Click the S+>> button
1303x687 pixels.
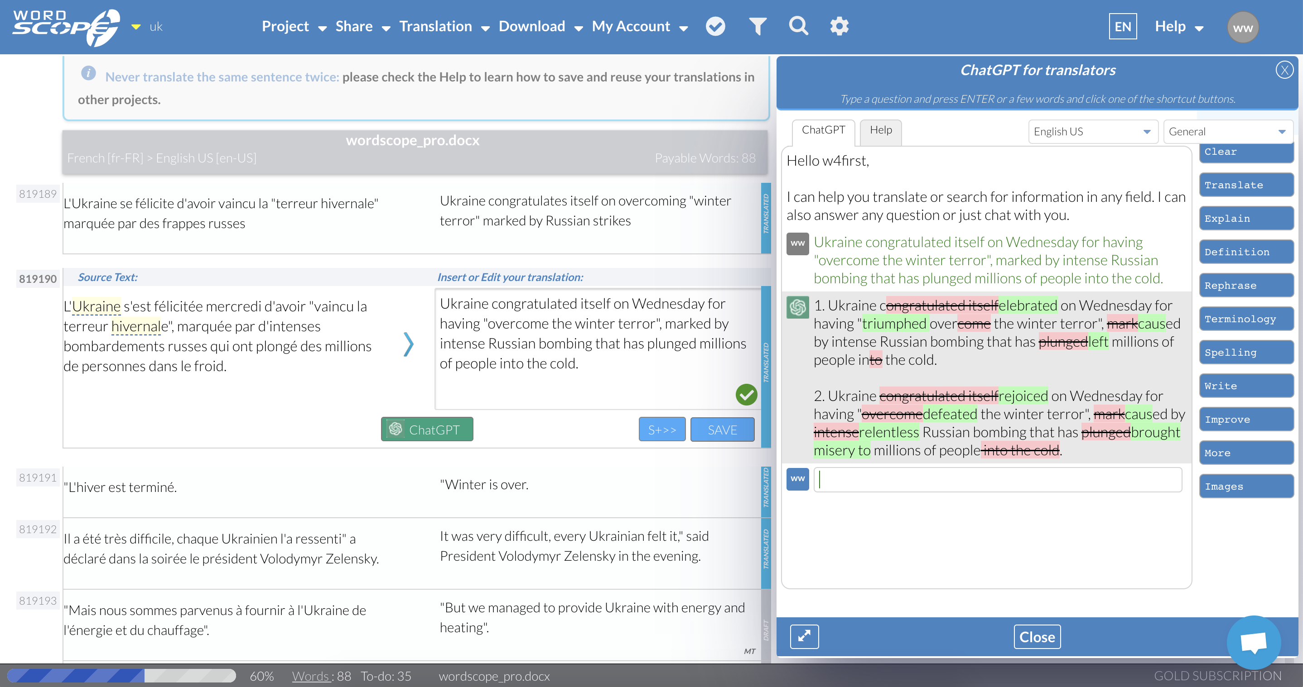(x=661, y=429)
